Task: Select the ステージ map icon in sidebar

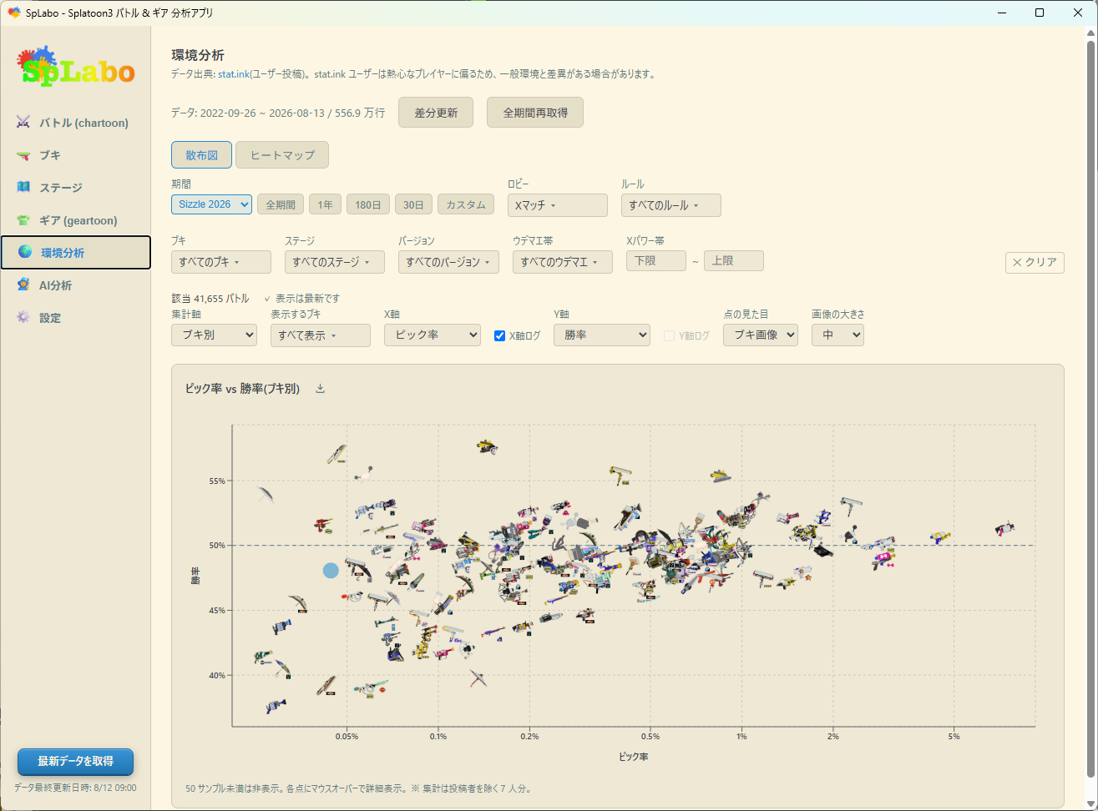Action: tap(23, 188)
